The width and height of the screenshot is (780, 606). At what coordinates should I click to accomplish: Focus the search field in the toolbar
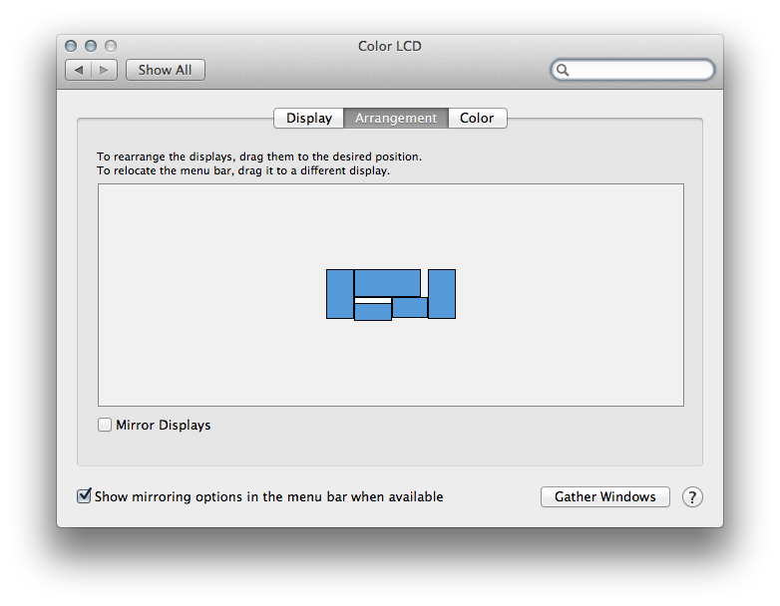click(632, 70)
